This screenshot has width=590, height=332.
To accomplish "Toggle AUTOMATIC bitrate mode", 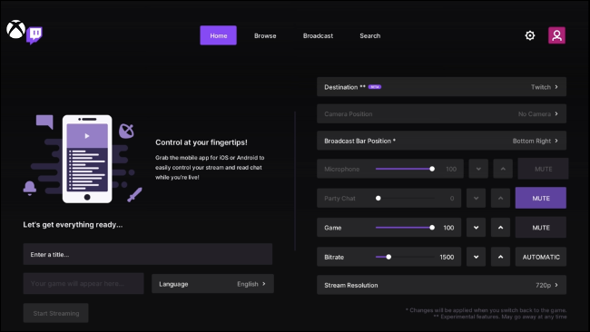I will pos(541,257).
